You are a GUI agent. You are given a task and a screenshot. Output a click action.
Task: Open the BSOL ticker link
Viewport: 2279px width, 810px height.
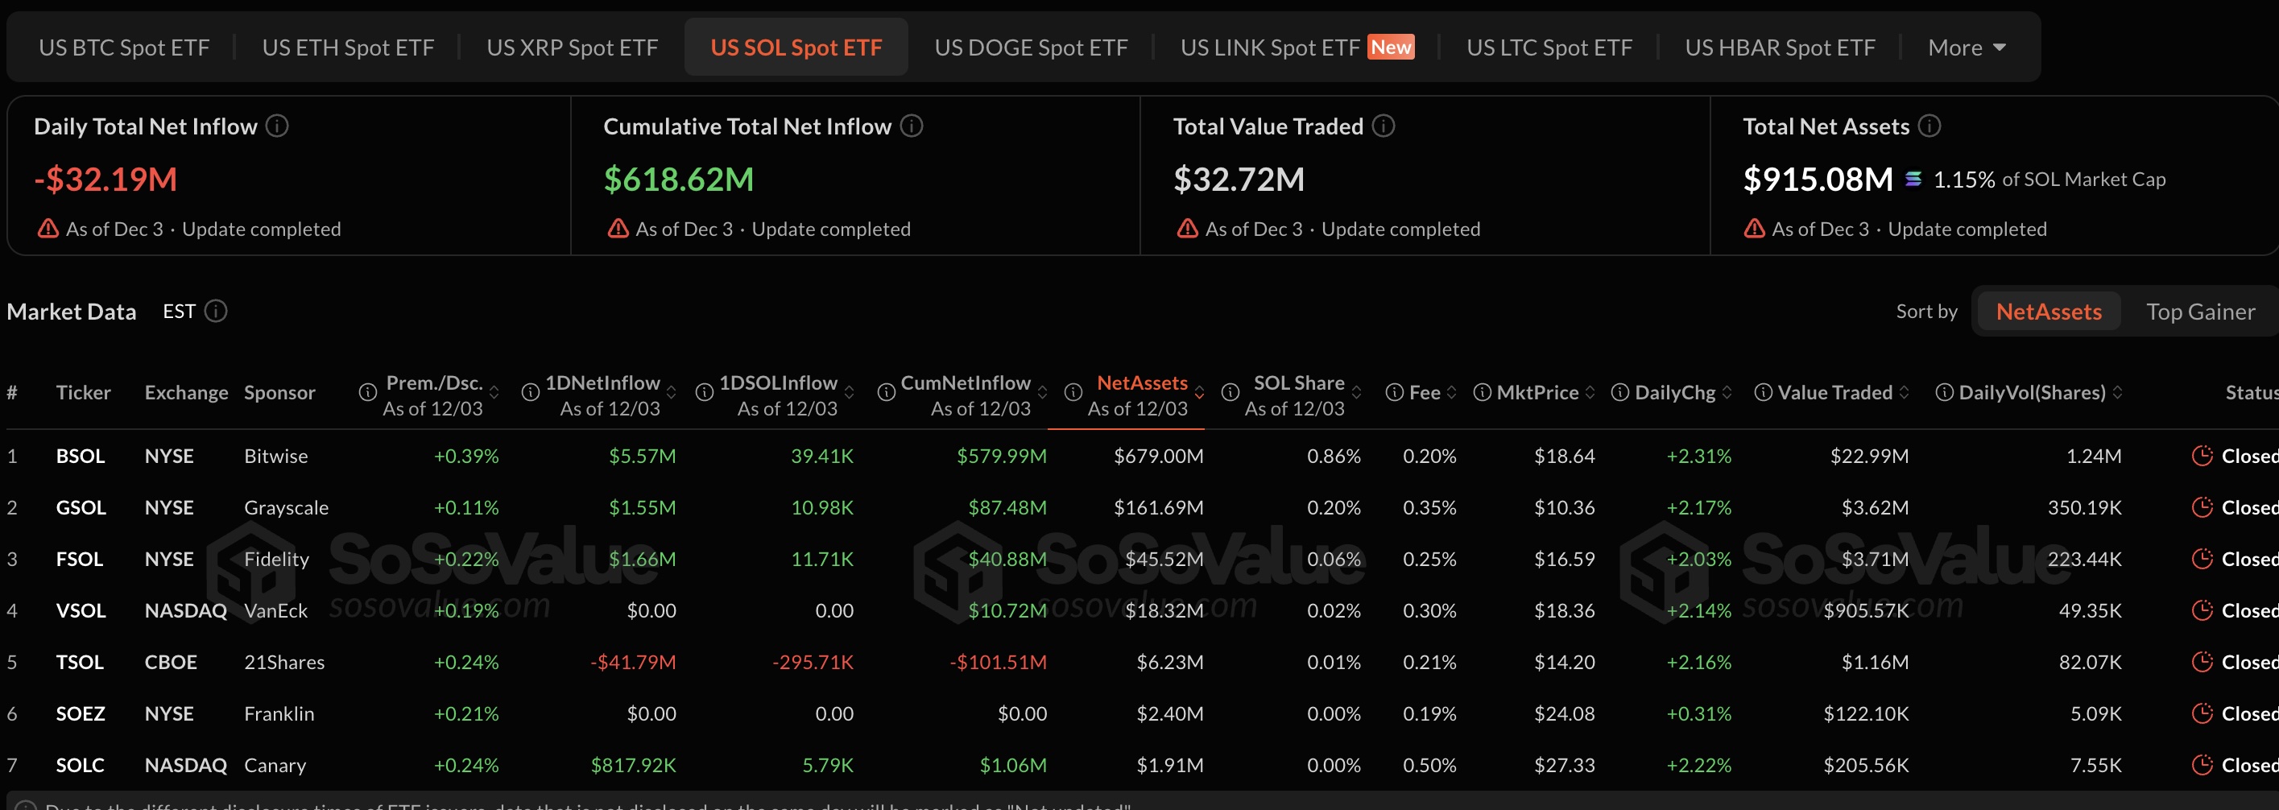point(81,457)
